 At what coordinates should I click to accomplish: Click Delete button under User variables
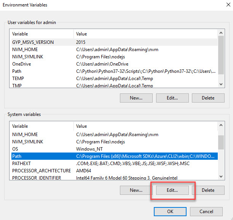pos(208,98)
